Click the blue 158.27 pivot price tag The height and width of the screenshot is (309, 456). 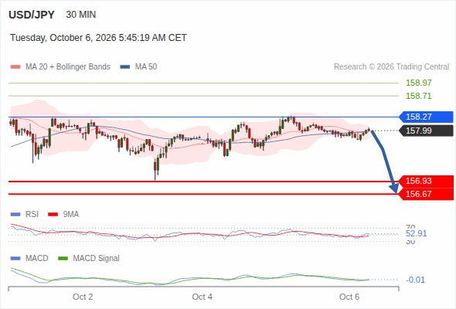point(426,117)
